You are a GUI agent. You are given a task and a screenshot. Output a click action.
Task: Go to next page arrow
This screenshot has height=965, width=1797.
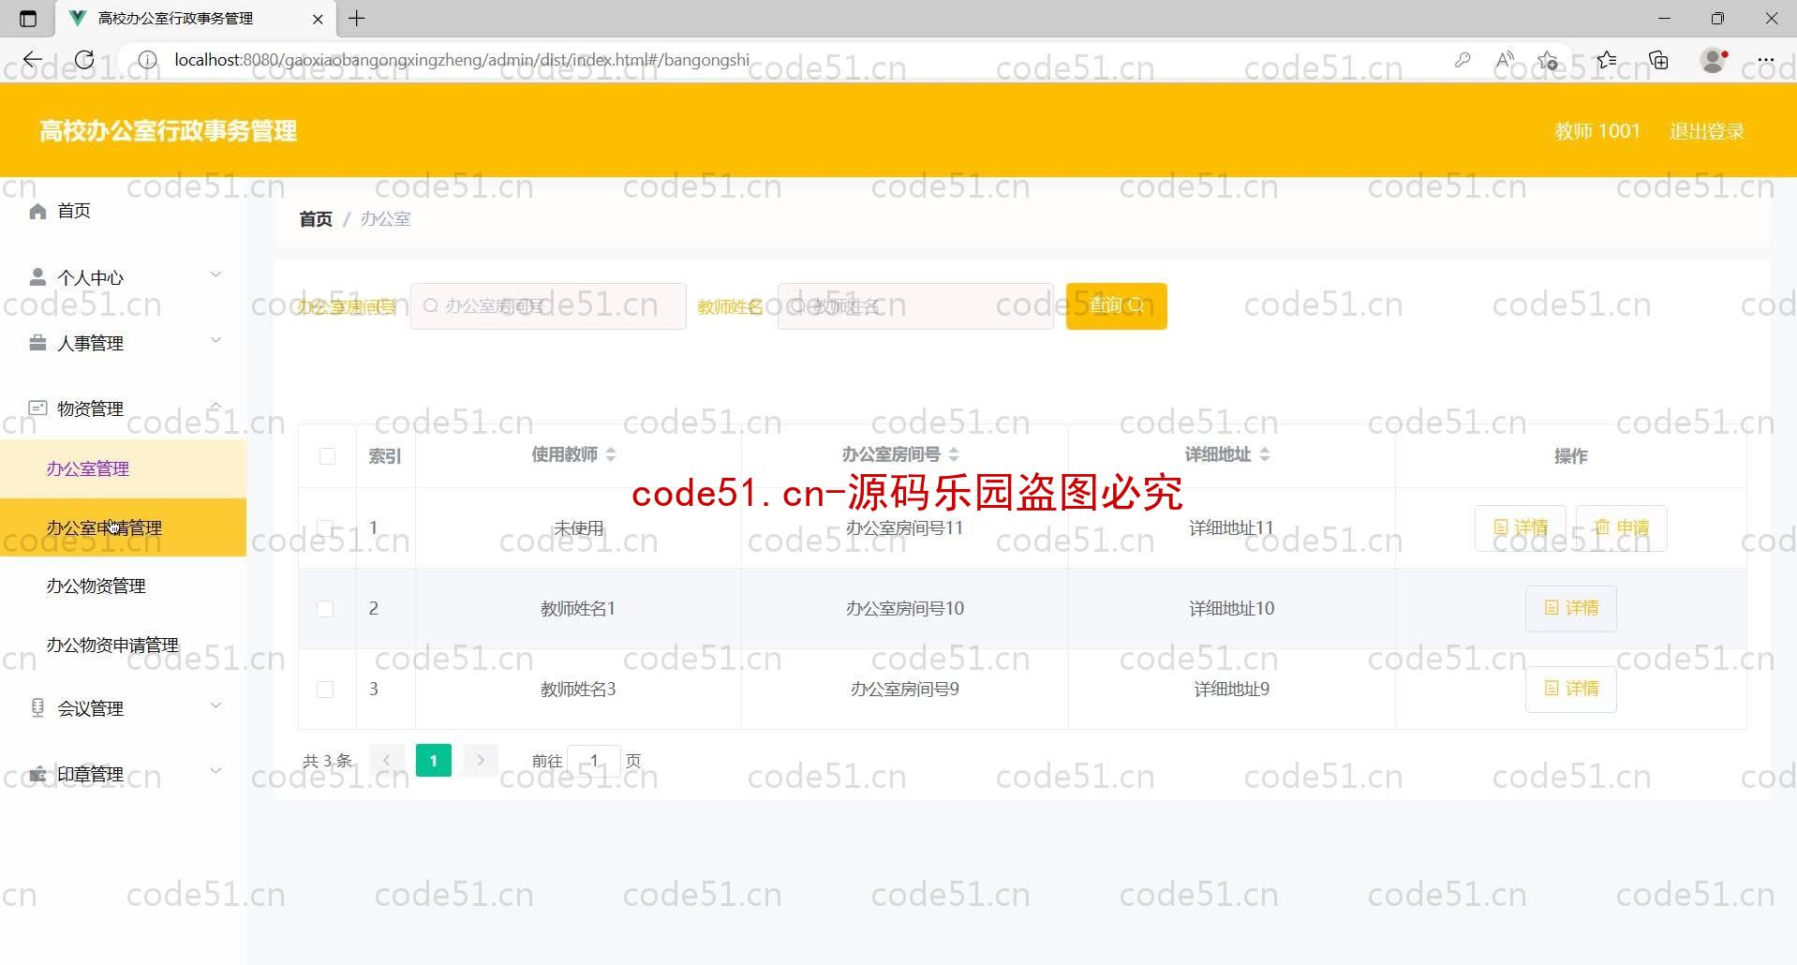481,761
